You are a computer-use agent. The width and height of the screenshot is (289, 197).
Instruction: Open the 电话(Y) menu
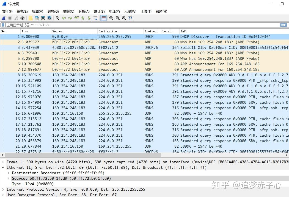[114, 12]
